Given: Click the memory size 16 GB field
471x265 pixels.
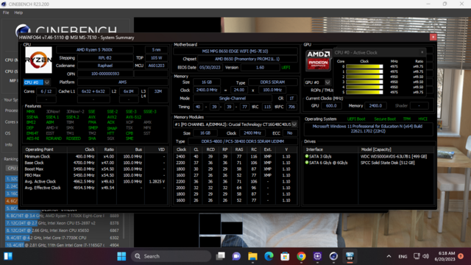Looking at the screenshot, I should tap(206, 82).
